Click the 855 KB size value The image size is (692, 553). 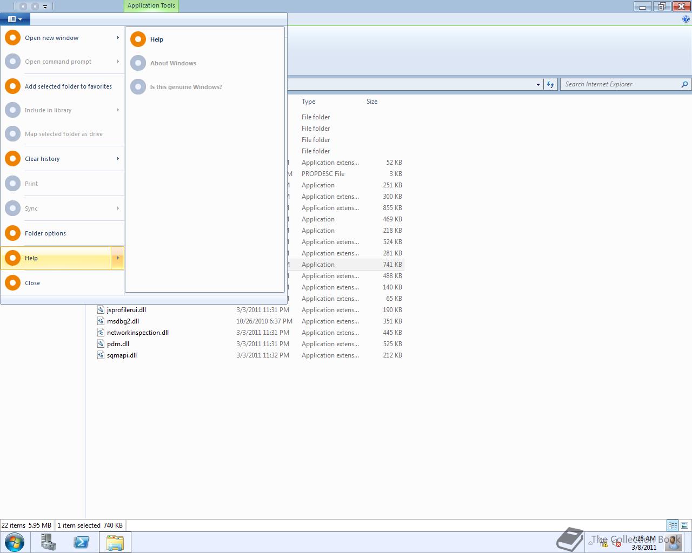(x=392, y=208)
